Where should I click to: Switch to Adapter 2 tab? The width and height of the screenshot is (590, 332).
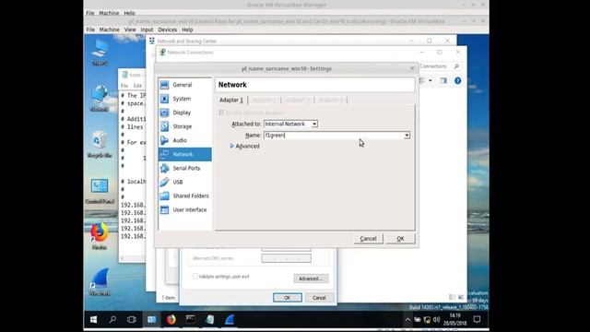click(265, 101)
